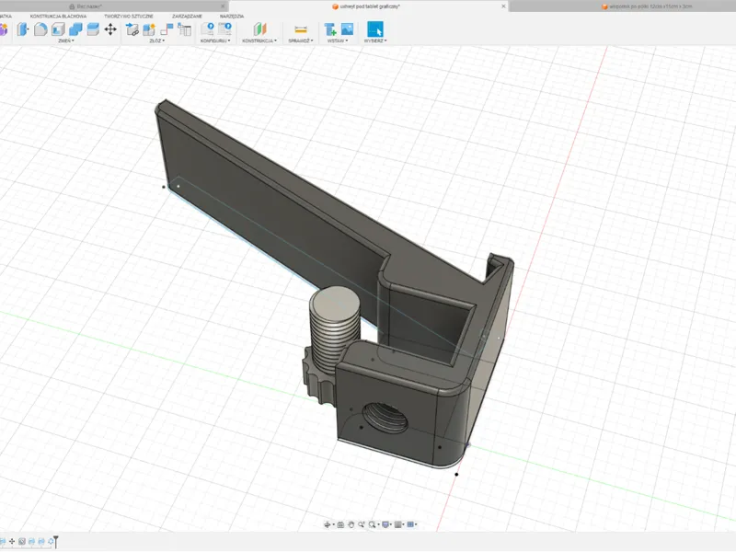Open the NARZĘDZIA ribbon tab
The height and width of the screenshot is (552, 736).
tap(232, 16)
